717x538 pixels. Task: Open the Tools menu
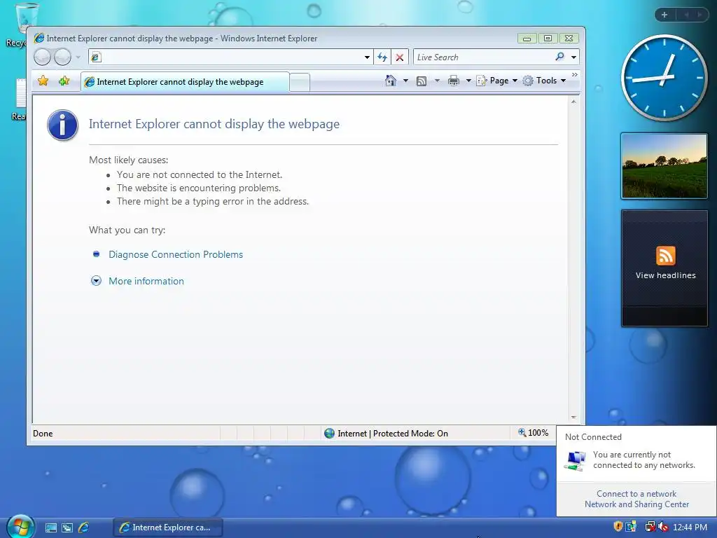coord(545,81)
